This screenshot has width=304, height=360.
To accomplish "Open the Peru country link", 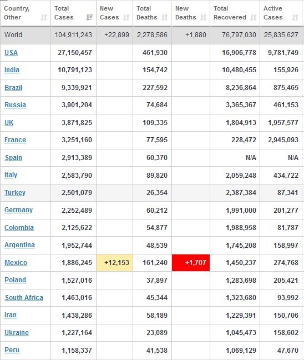I will (x=12, y=350).
